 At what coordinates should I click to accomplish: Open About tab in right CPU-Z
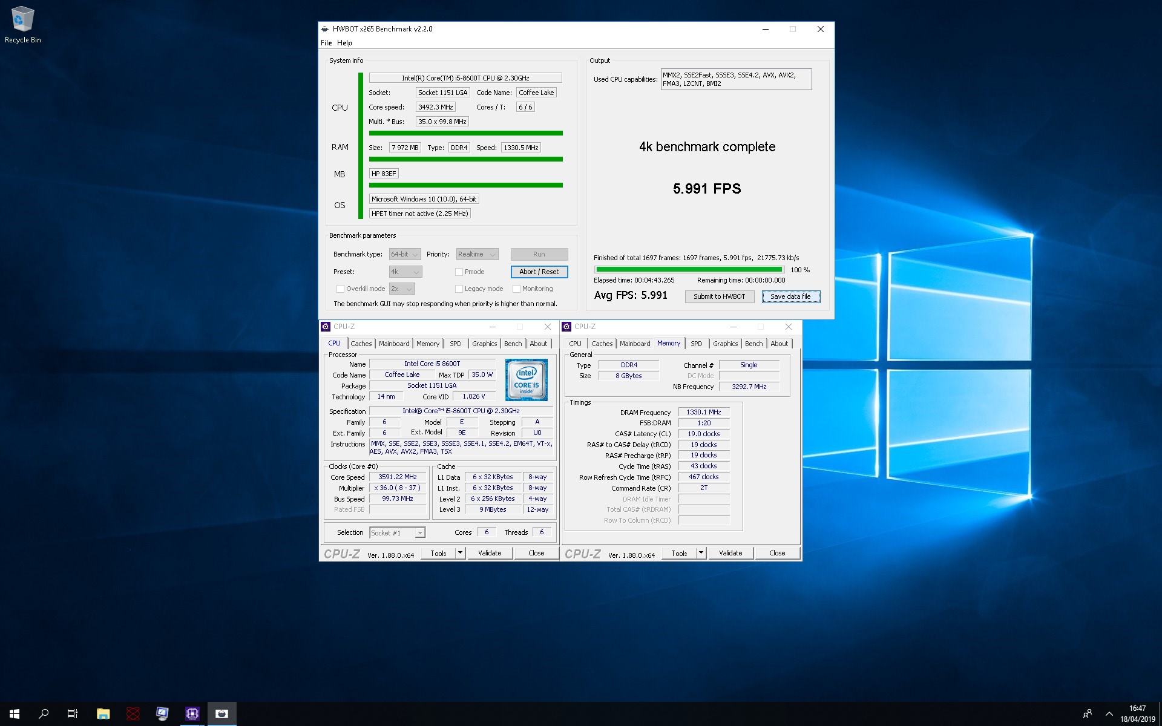(779, 344)
